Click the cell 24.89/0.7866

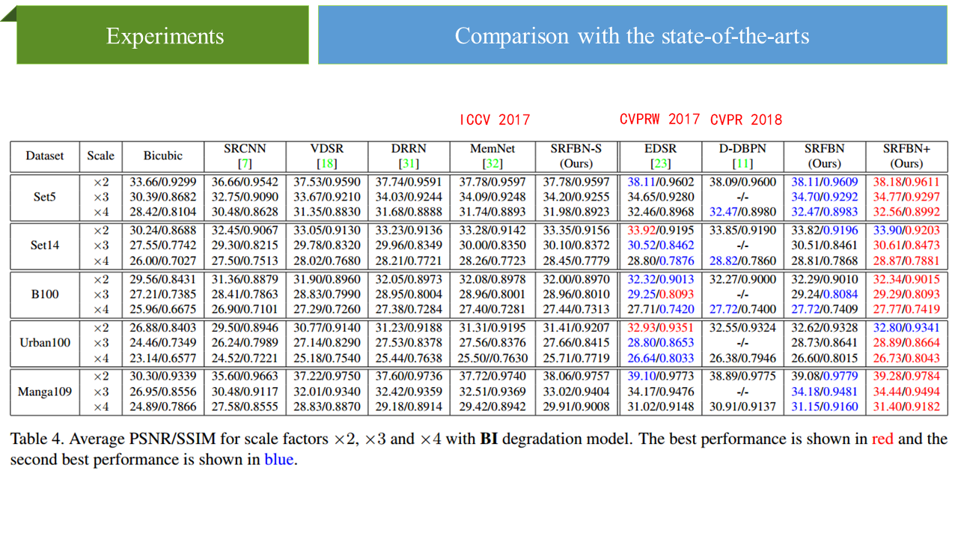tap(162, 406)
